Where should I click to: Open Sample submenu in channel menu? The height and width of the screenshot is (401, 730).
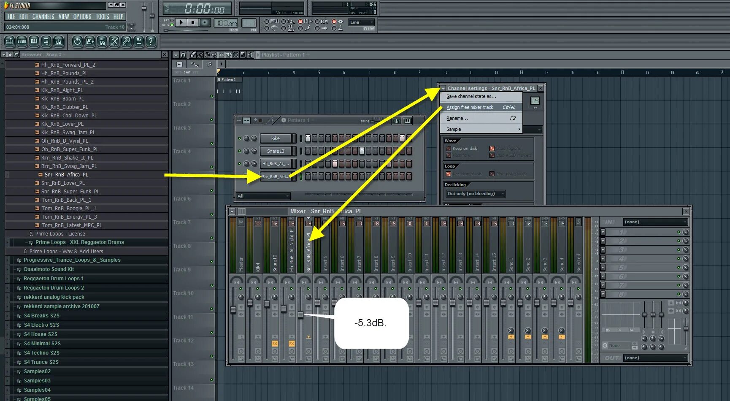481,130
